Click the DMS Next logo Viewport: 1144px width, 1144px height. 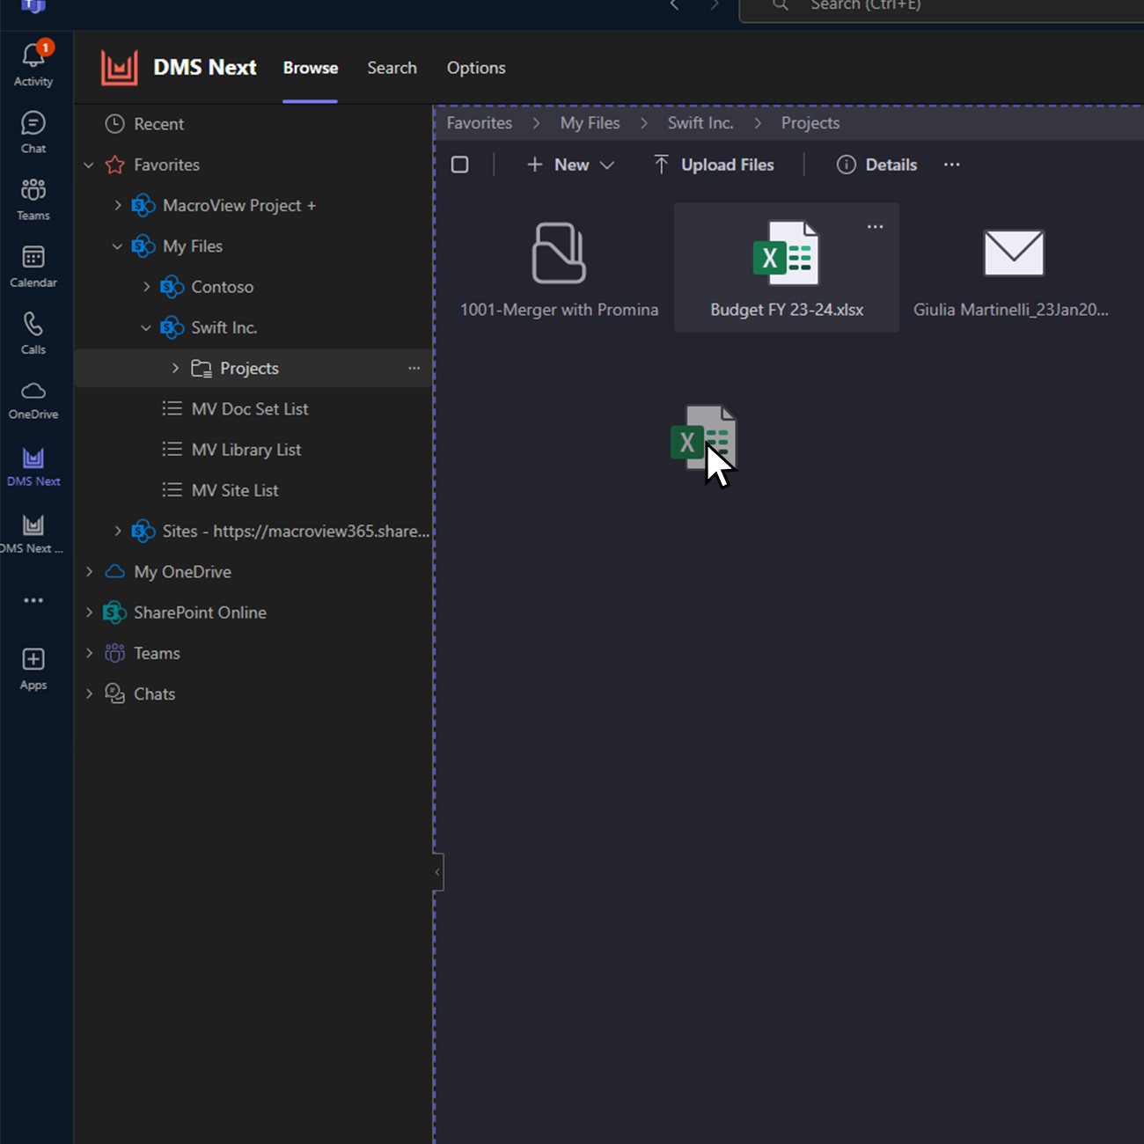point(120,68)
